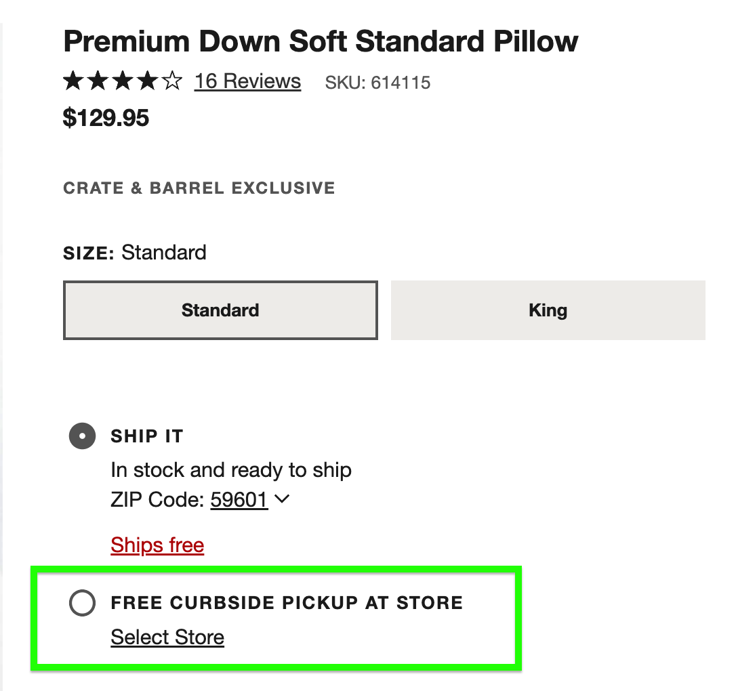This screenshot has width=736, height=691.
Task: Click the SKU 614115 text
Action: click(377, 83)
